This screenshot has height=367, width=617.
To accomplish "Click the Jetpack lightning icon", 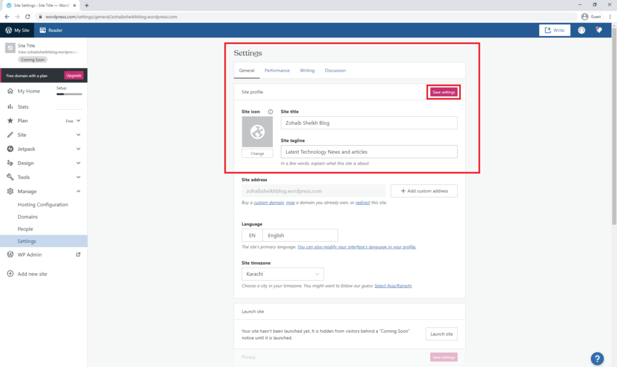I will pyautogui.click(x=10, y=149).
